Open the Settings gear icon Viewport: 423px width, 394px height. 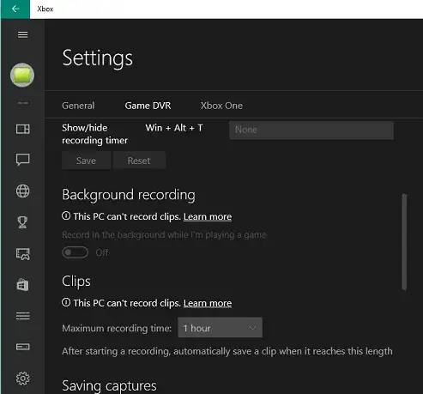23,379
